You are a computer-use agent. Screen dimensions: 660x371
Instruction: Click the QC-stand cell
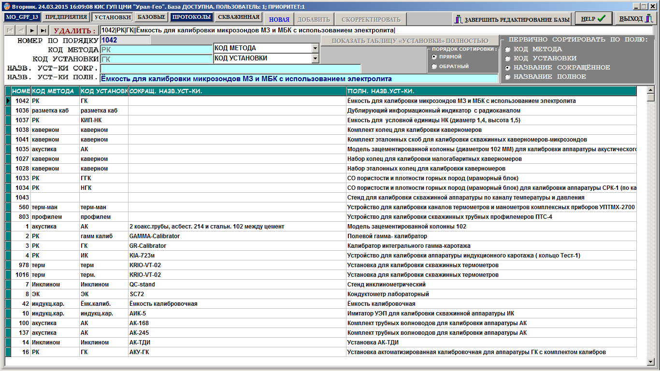[x=237, y=285]
